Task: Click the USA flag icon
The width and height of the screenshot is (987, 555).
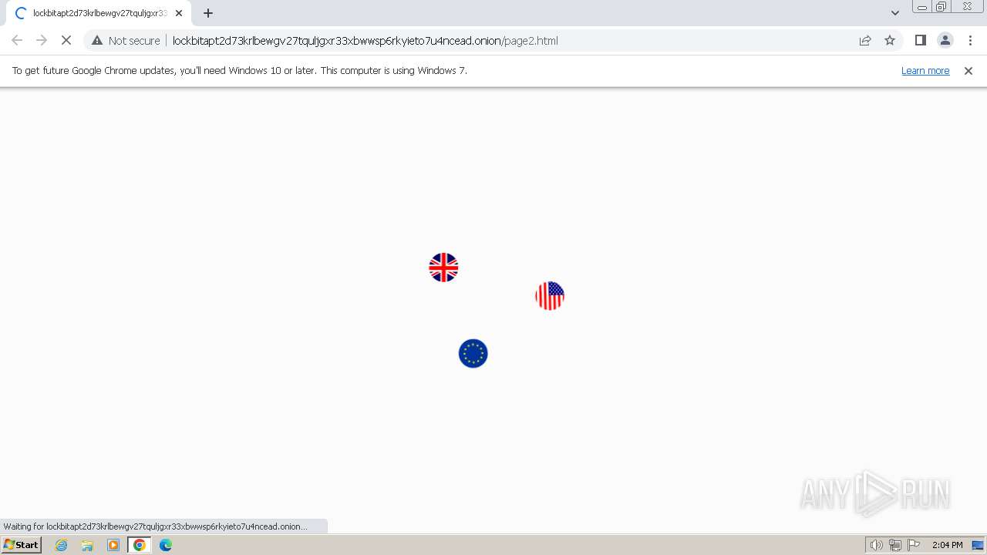Action: coord(550,296)
